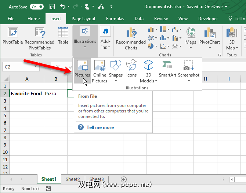Switch to the Page Layout tab
The height and width of the screenshot is (193, 246).
pos(84,19)
